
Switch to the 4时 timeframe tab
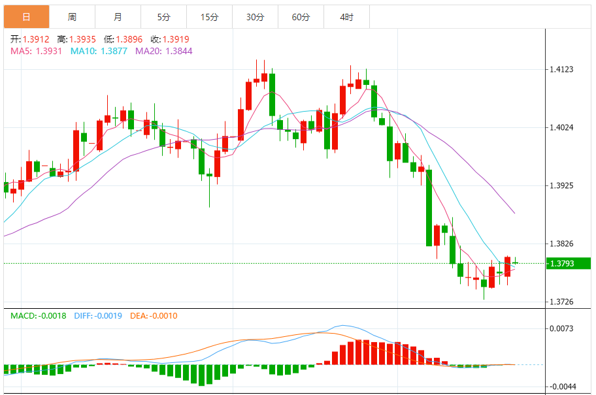[346, 17]
